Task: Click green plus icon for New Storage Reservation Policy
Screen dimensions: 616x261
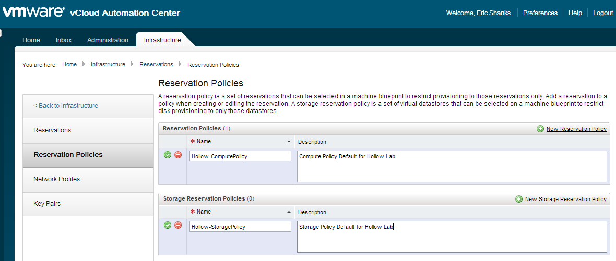Action: [519, 199]
